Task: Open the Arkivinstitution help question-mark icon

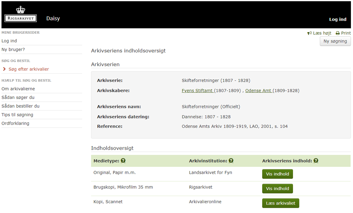Action: [x=231, y=161]
